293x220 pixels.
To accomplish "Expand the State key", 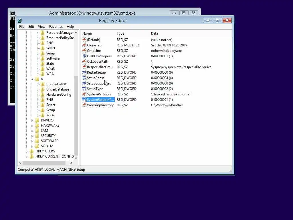I will pyautogui.click(x=37, y=64).
